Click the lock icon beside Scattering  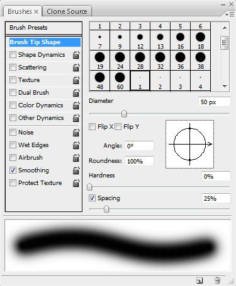click(76, 68)
